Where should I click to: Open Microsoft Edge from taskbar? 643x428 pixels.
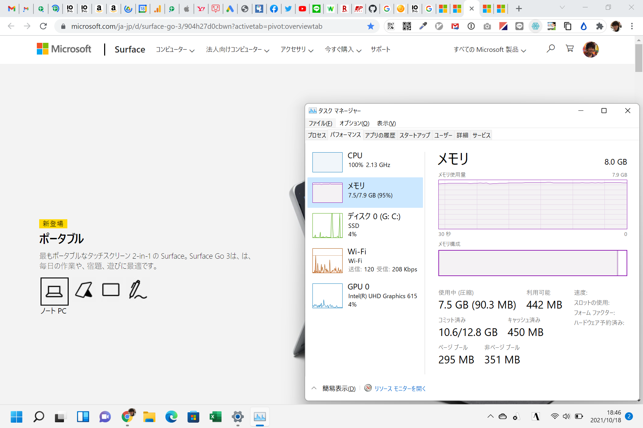pos(171,417)
